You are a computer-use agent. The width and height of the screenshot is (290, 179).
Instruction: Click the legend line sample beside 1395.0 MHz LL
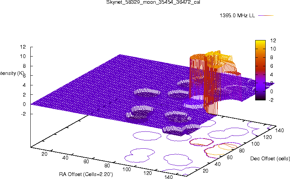(266, 16)
